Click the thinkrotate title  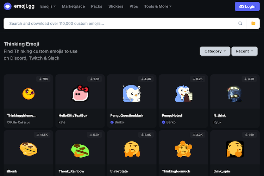pos(119,171)
